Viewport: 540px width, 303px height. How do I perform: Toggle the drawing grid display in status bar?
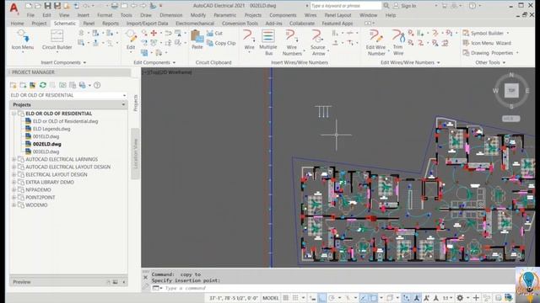[x=286, y=298]
